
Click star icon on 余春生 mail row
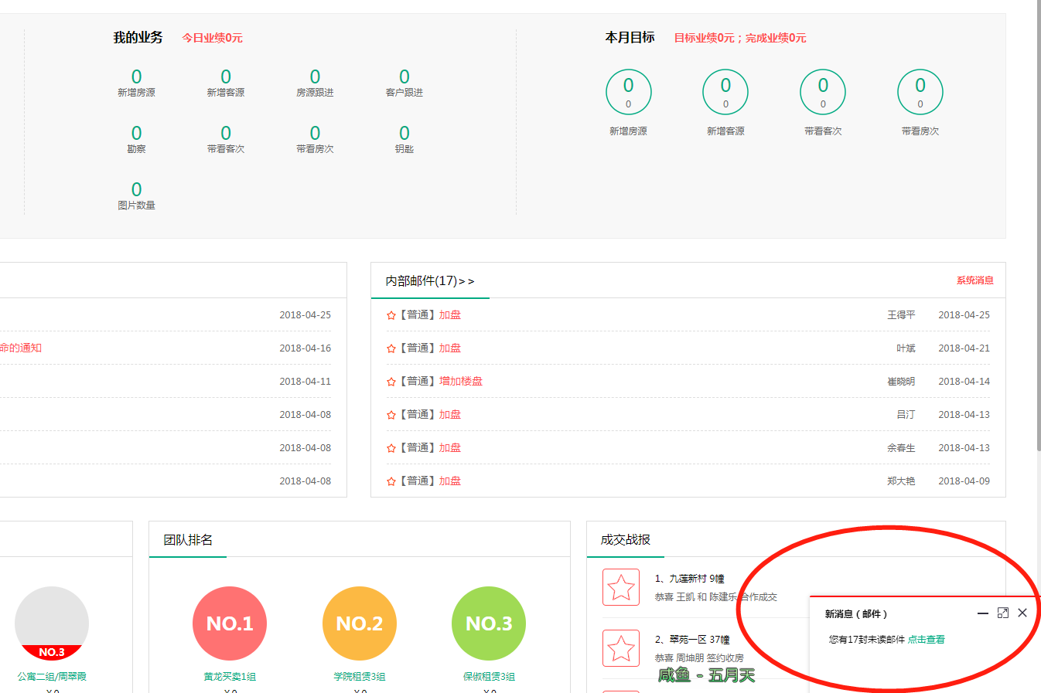[391, 448]
